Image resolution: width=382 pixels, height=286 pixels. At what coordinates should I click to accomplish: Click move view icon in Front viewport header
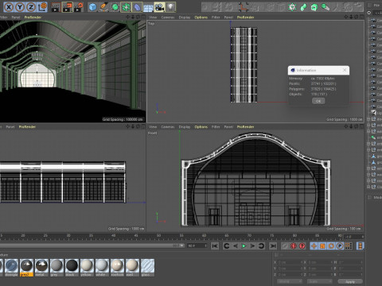345,126
